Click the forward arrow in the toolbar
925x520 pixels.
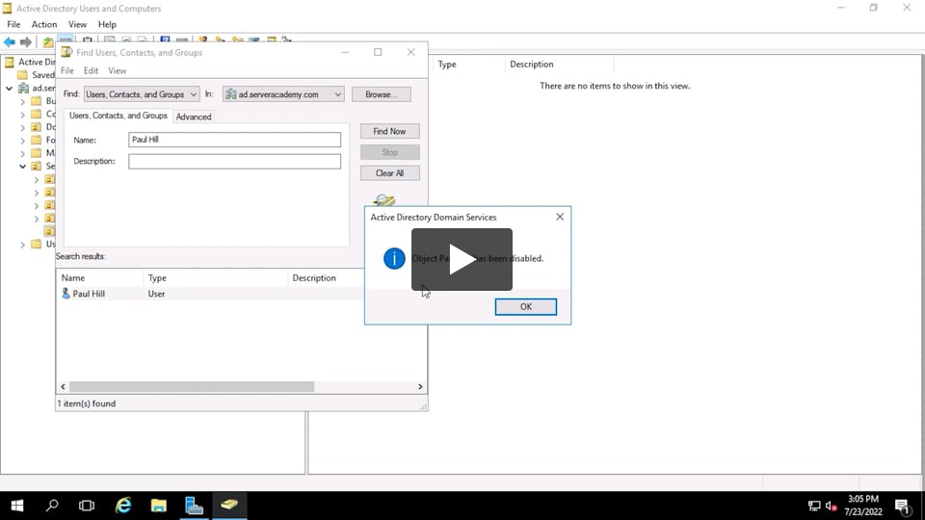point(26,42)
